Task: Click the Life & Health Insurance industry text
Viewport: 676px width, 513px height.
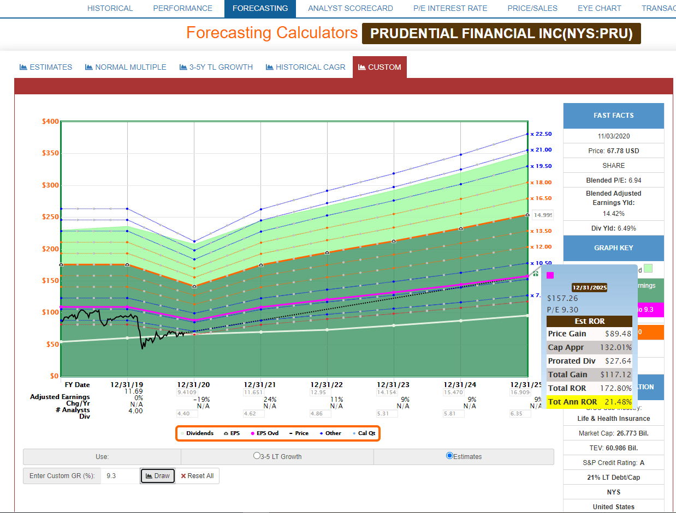Action: pos(614,419)
